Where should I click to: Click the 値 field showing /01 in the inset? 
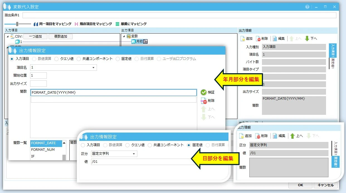click(x=289, y=153)
